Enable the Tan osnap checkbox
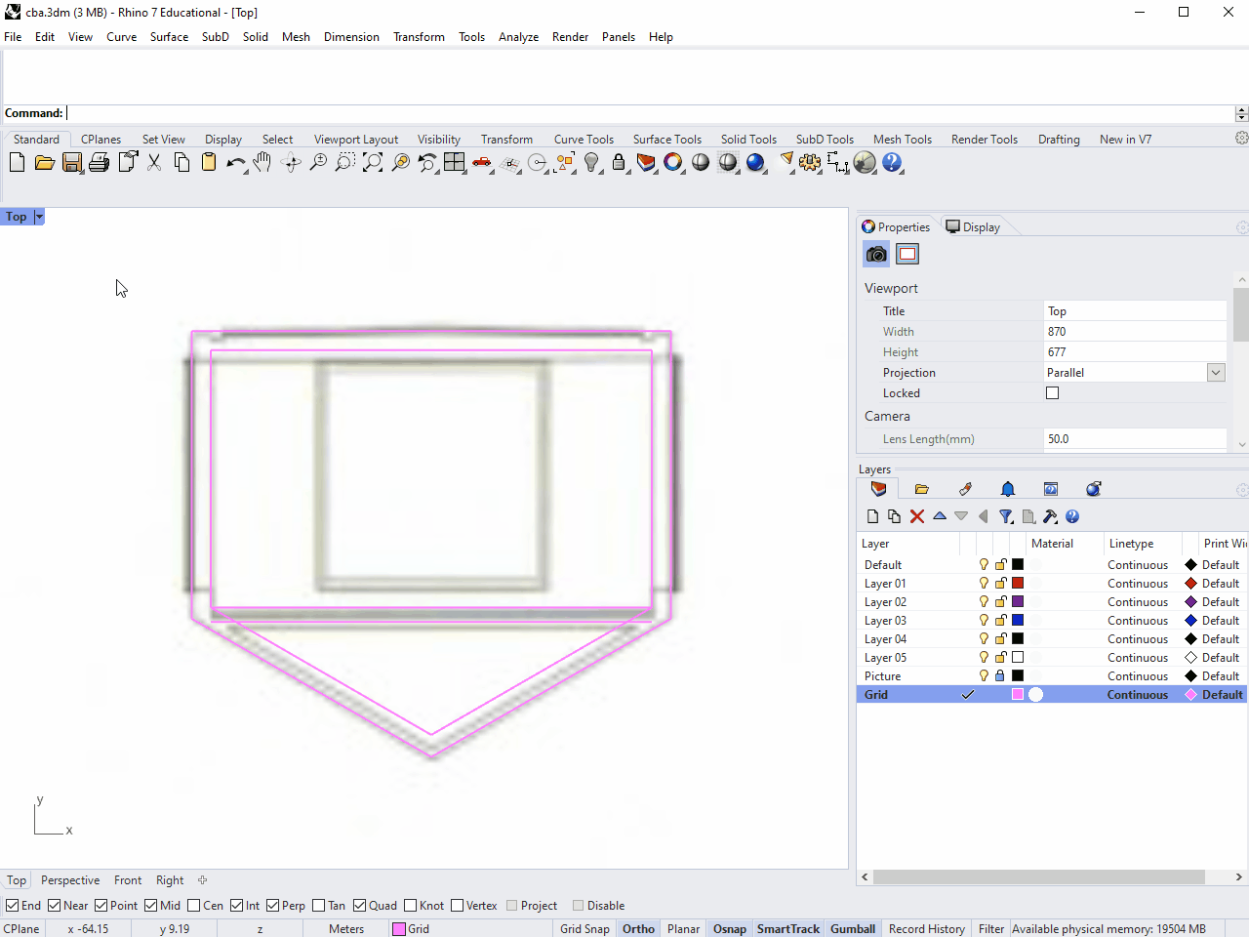The height and width of the screenshot is (937, 1249). point(319,906)
